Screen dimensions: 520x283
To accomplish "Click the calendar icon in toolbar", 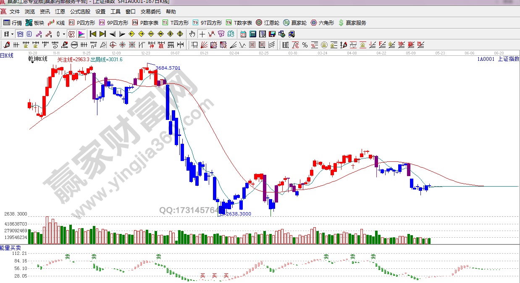I will click(x=243, y=34).
